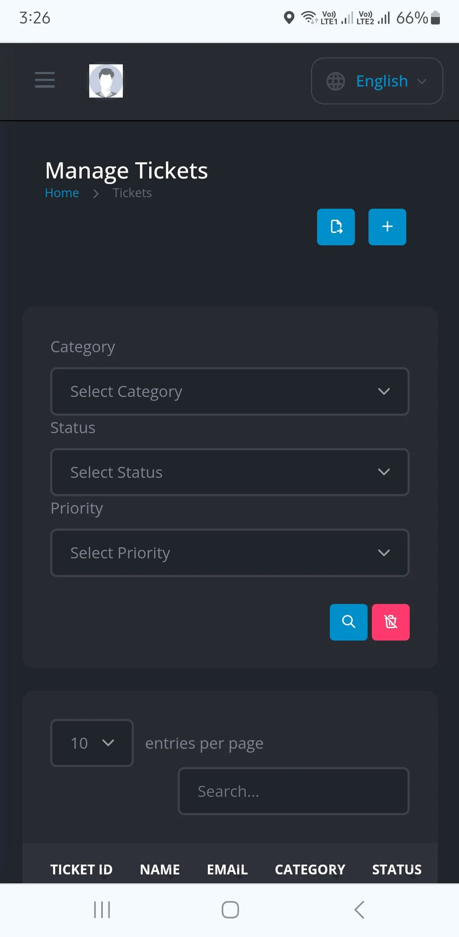
Task: Open the hamburger sidebar menu
Action: tap(45, 80)
